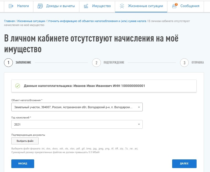Select the 2021 year field
210x172 pixels.
[x=77, y=124]
